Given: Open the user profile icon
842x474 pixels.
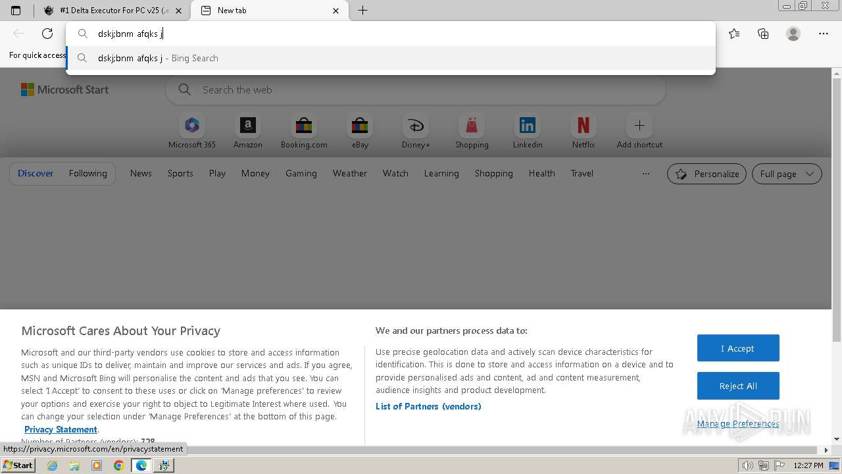Looking at the screenshot, I should 793,34.
